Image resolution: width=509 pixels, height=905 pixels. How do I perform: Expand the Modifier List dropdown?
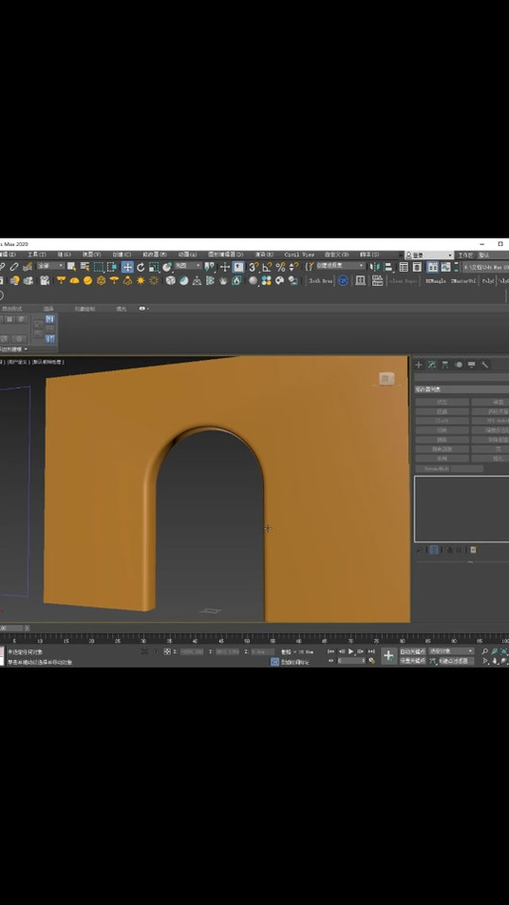point(461,389)
